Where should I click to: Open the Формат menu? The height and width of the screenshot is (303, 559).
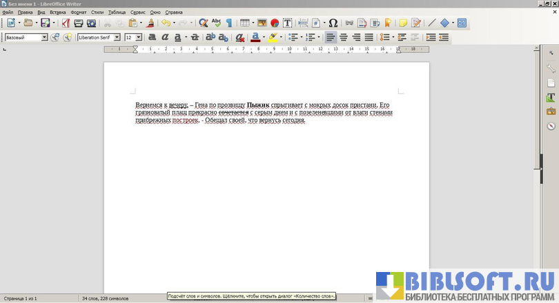[79, 12]
